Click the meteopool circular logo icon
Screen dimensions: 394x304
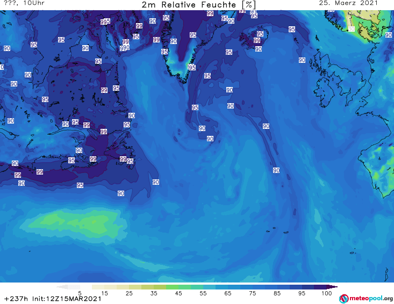[x=343, y=299]
